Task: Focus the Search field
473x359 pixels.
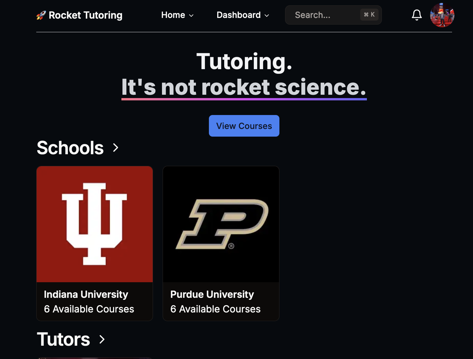Action: coord(333,15)
